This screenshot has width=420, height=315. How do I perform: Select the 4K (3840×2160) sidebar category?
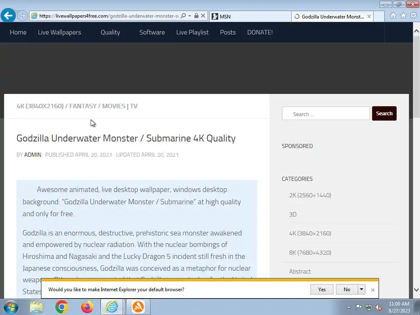pyautogui.click(x=310, y=233)
